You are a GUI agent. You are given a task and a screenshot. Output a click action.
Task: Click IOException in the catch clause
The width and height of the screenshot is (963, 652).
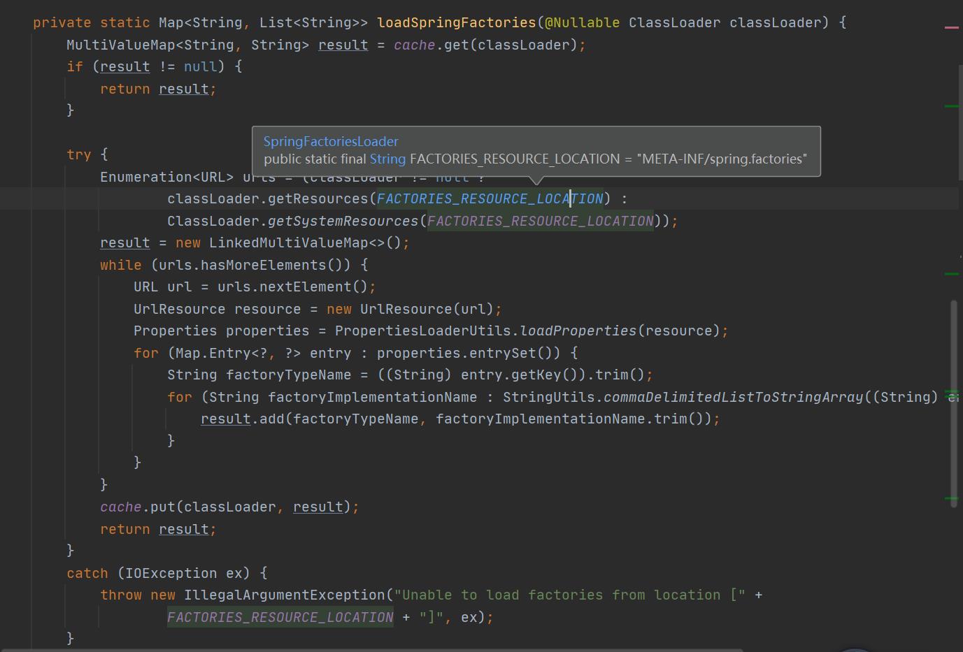(x=171, y=574)
